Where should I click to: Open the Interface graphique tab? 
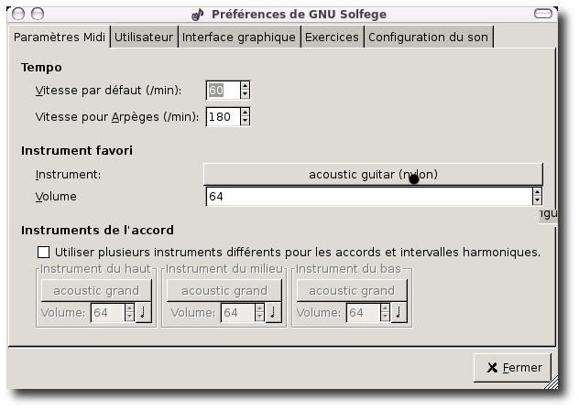coord(238,37)
